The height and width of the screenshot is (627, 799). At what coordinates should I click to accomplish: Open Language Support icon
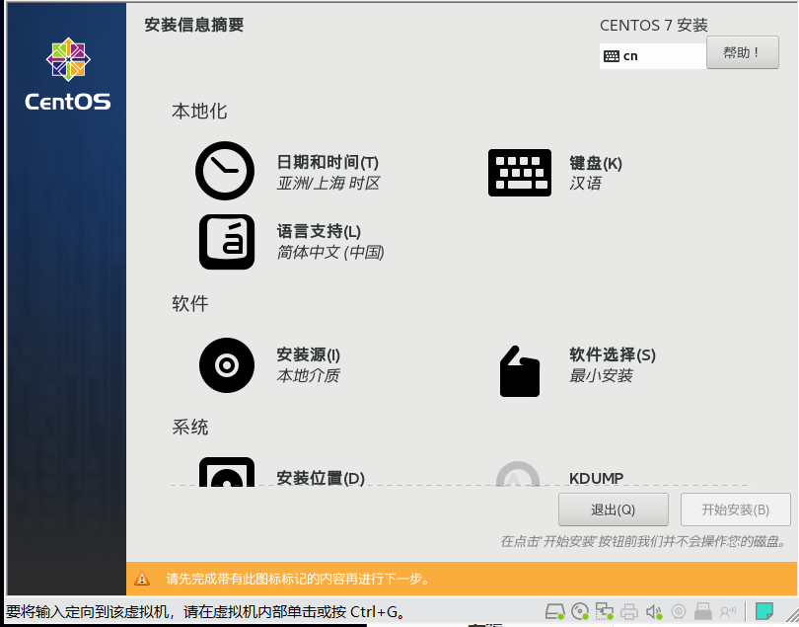pos(227,241)
